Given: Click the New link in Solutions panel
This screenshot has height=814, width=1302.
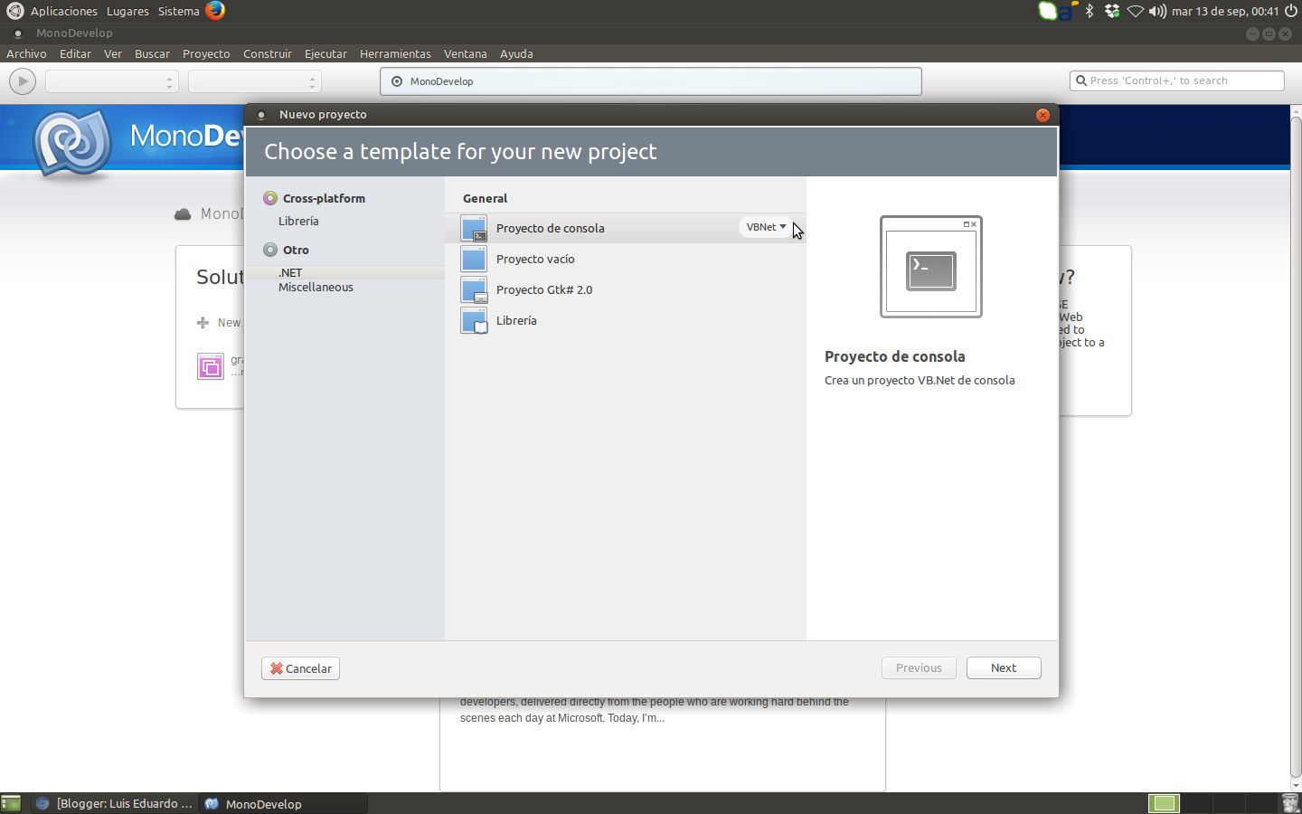Looking at the screenshot, I should 220,322.
